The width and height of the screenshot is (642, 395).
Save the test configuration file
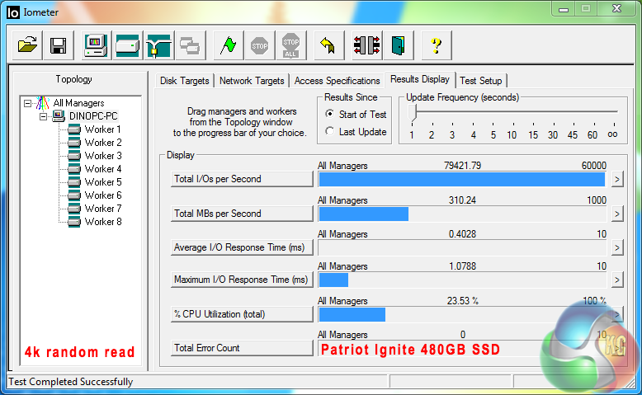(58, 45)
